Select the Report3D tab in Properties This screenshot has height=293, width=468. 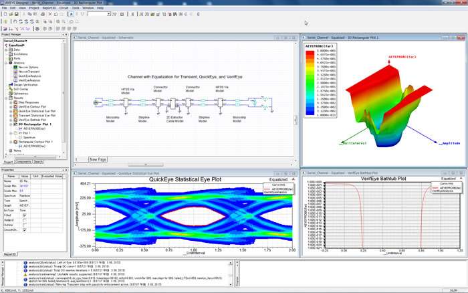coord(10,254)
